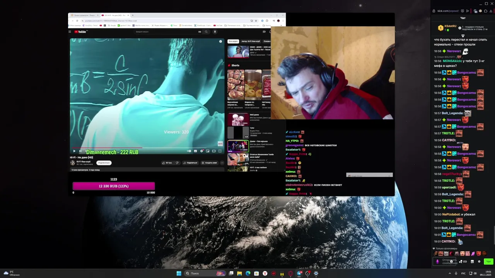The image size is (495, 278).
Task: Open Отпетые Мошенники recommended video thumbnail
Action: (x=238, y=159)
